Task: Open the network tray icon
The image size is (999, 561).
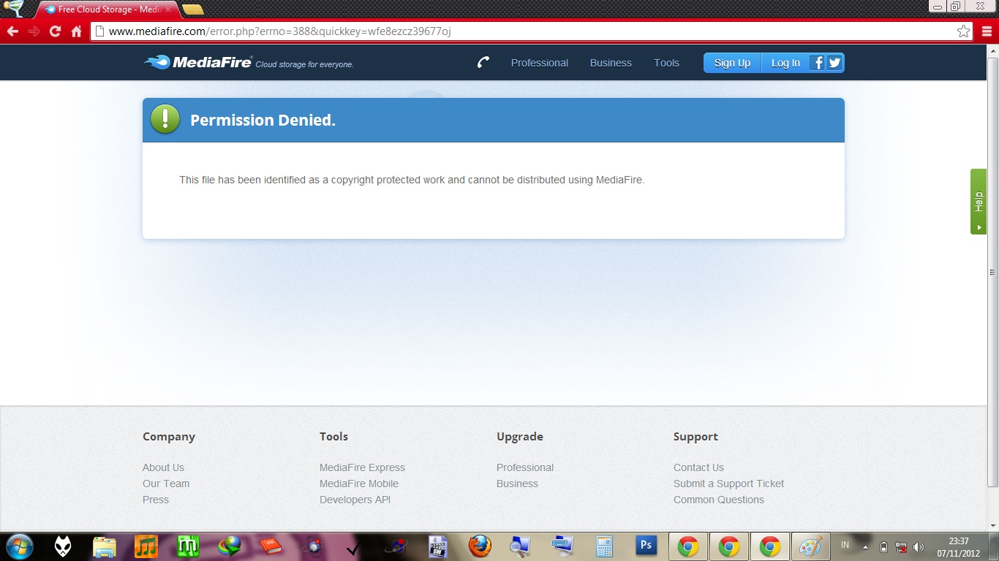Action: click(x=901, y=547)
